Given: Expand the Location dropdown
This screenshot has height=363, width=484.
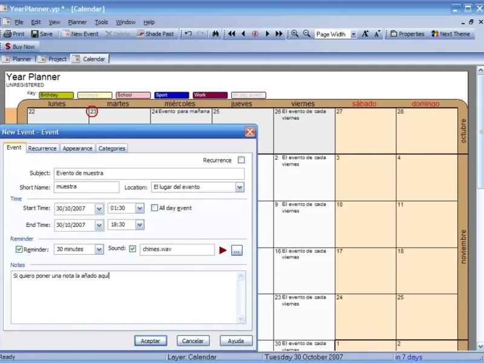Looking at the screenshot, I should (x=240, y=187).
